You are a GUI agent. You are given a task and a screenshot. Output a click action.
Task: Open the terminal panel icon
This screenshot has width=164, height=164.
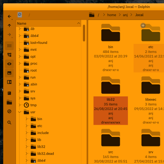[x=9, y=93]
